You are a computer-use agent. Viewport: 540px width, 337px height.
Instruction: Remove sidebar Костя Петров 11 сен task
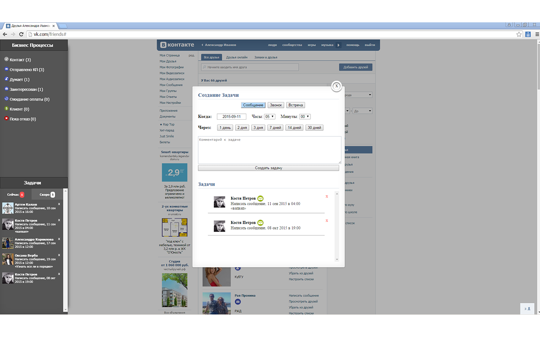(x=59, y=220)
